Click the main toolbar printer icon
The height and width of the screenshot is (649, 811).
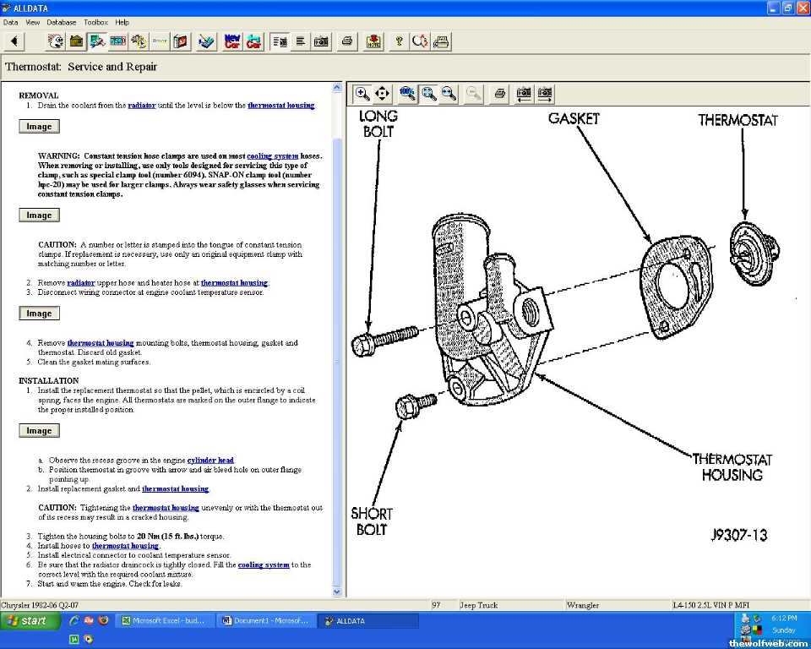(346, 41)
